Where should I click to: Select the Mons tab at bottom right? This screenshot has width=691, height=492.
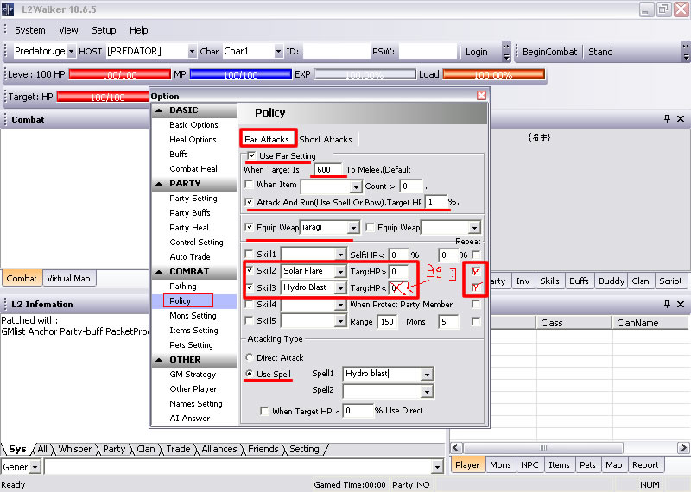500,464
